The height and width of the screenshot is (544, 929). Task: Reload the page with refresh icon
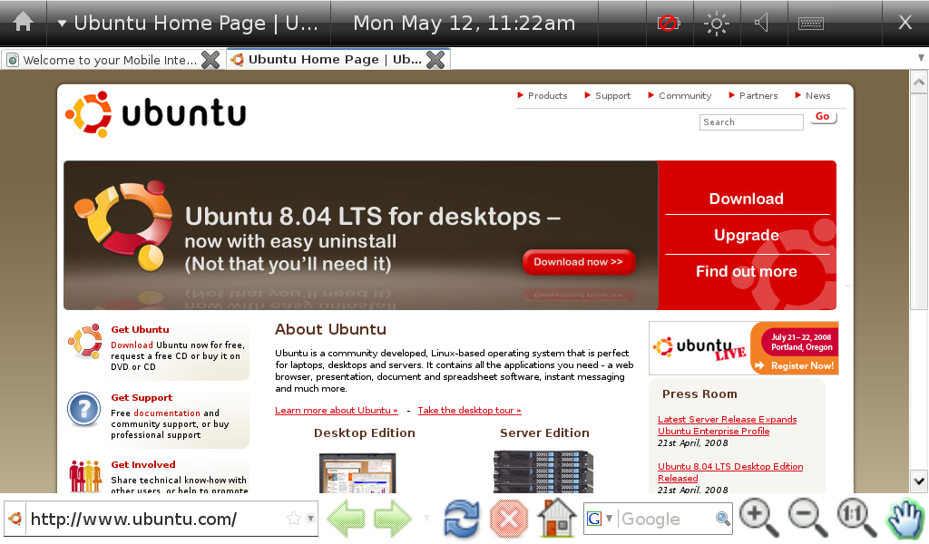(x=462, y=520)
